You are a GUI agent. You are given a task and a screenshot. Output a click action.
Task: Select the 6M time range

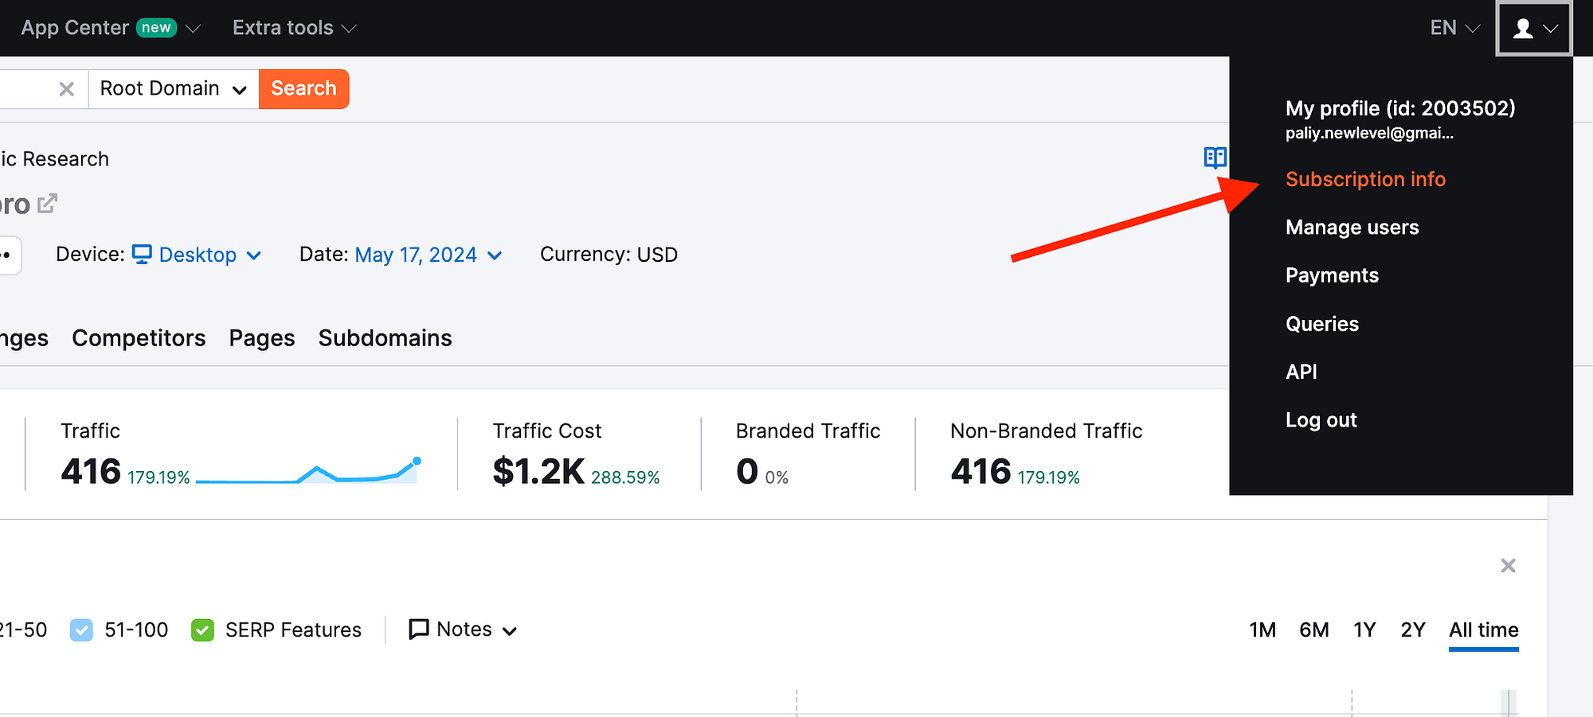coord(1313,629)
